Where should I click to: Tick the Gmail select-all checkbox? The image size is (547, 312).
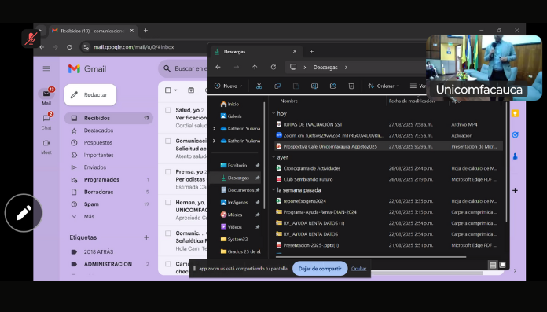(168, 90)
